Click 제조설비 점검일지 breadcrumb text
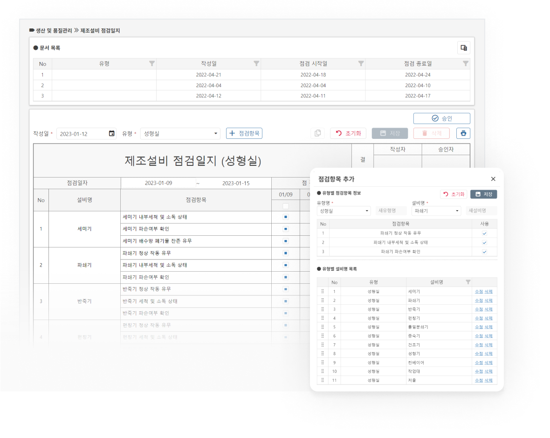 (100, 30)
